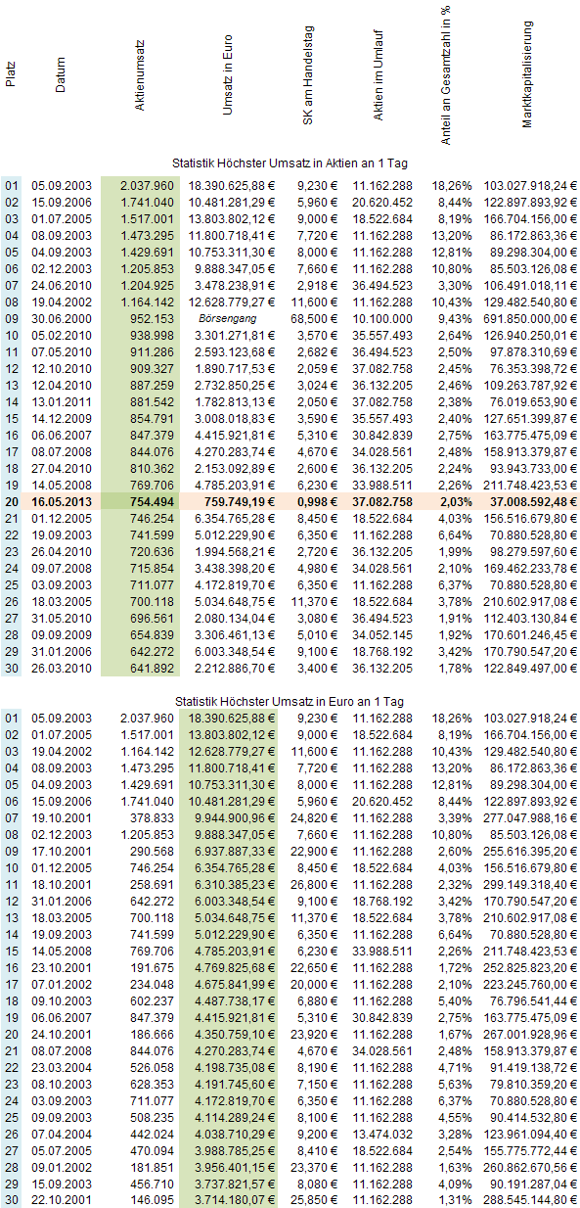Click the turnover 3.478.238,91 €
The width and height of the screenshot is (580, 1208).
click(235, 284)
